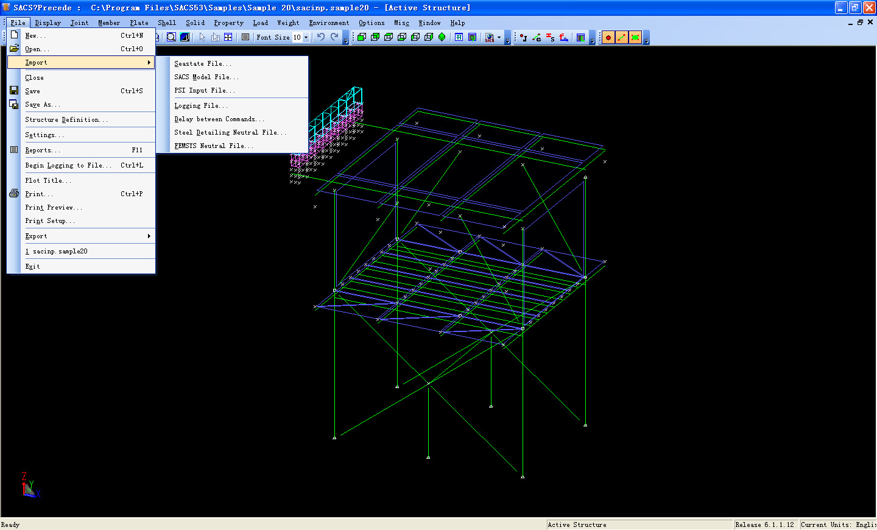Select the Import menu entry

(x=82, y=62)
